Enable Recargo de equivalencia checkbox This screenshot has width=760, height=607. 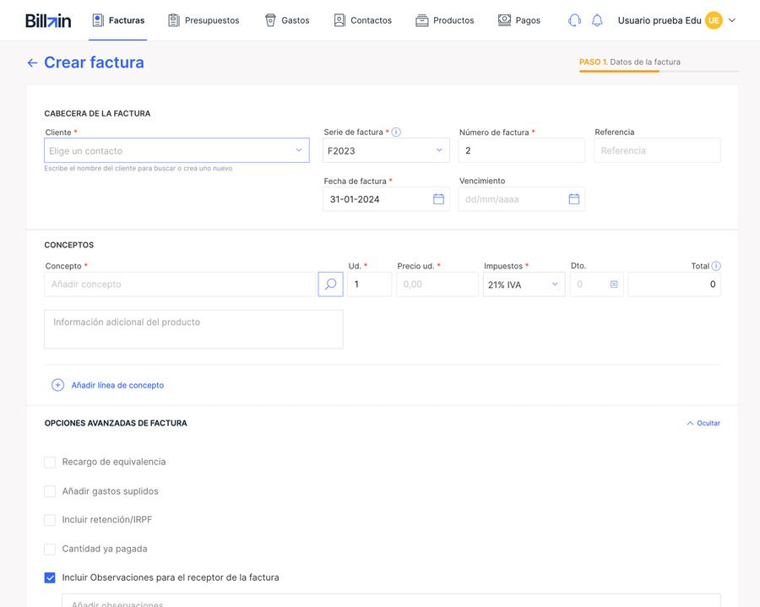point(50,463)
